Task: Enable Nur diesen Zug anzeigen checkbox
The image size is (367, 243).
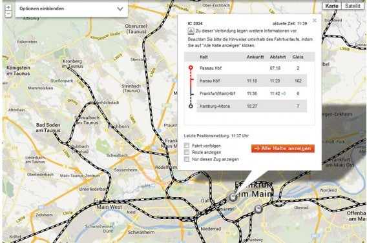Action: pyautogui.click(x=187, y=159)
